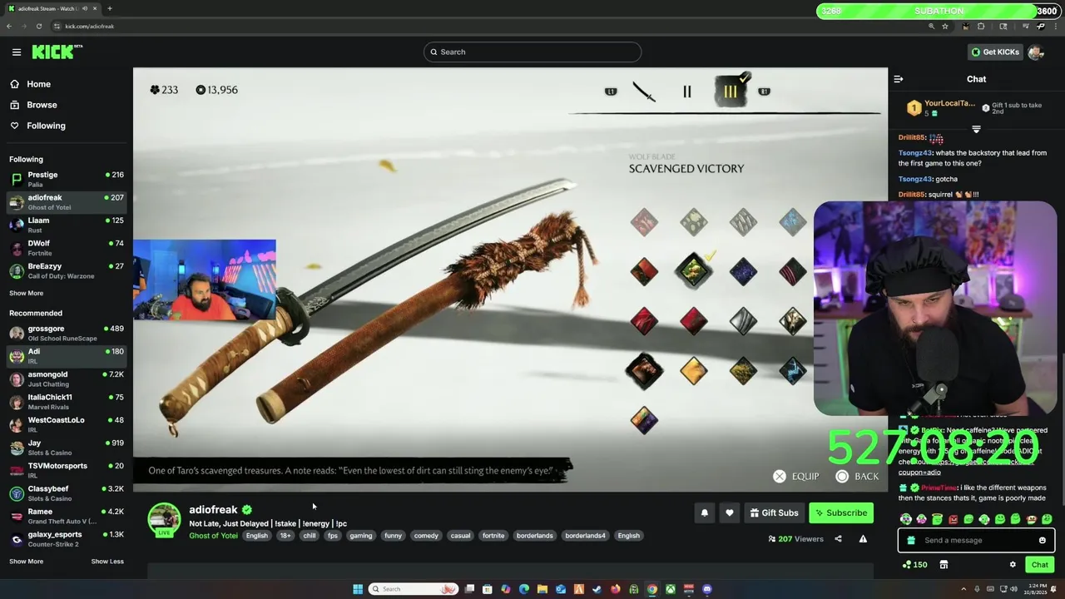
Task: Open WestCoastLoLo recommended channel
Action: click(67, 424)
